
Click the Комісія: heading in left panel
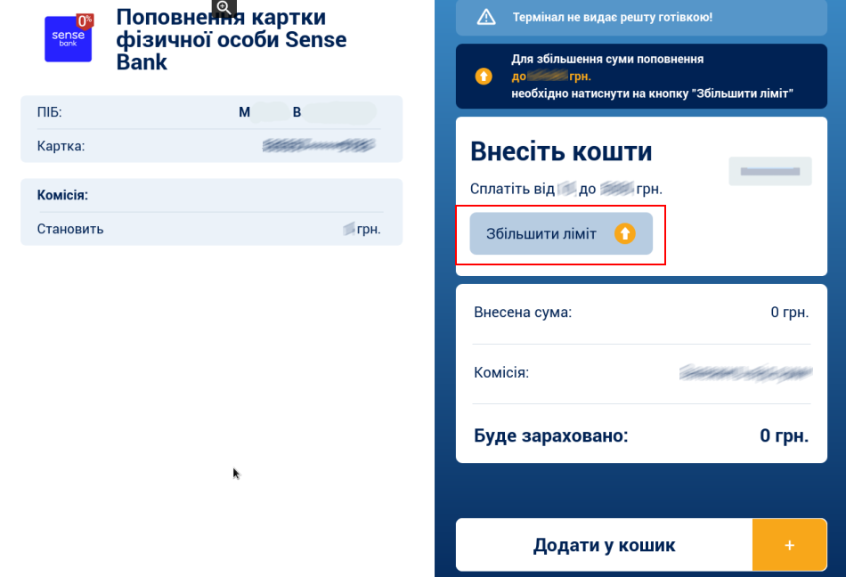pyautogui.click(x=62, y=195)
